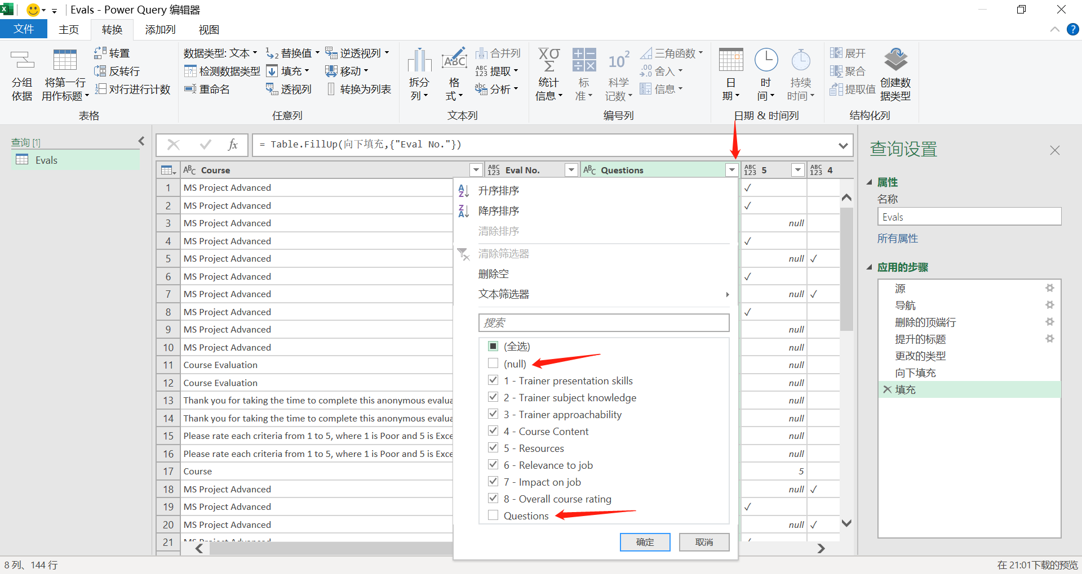Open the Eval No. column filter dropdown
Image resolution: width=1082 pixels, height=574 pixels.
tap(571, 169)
